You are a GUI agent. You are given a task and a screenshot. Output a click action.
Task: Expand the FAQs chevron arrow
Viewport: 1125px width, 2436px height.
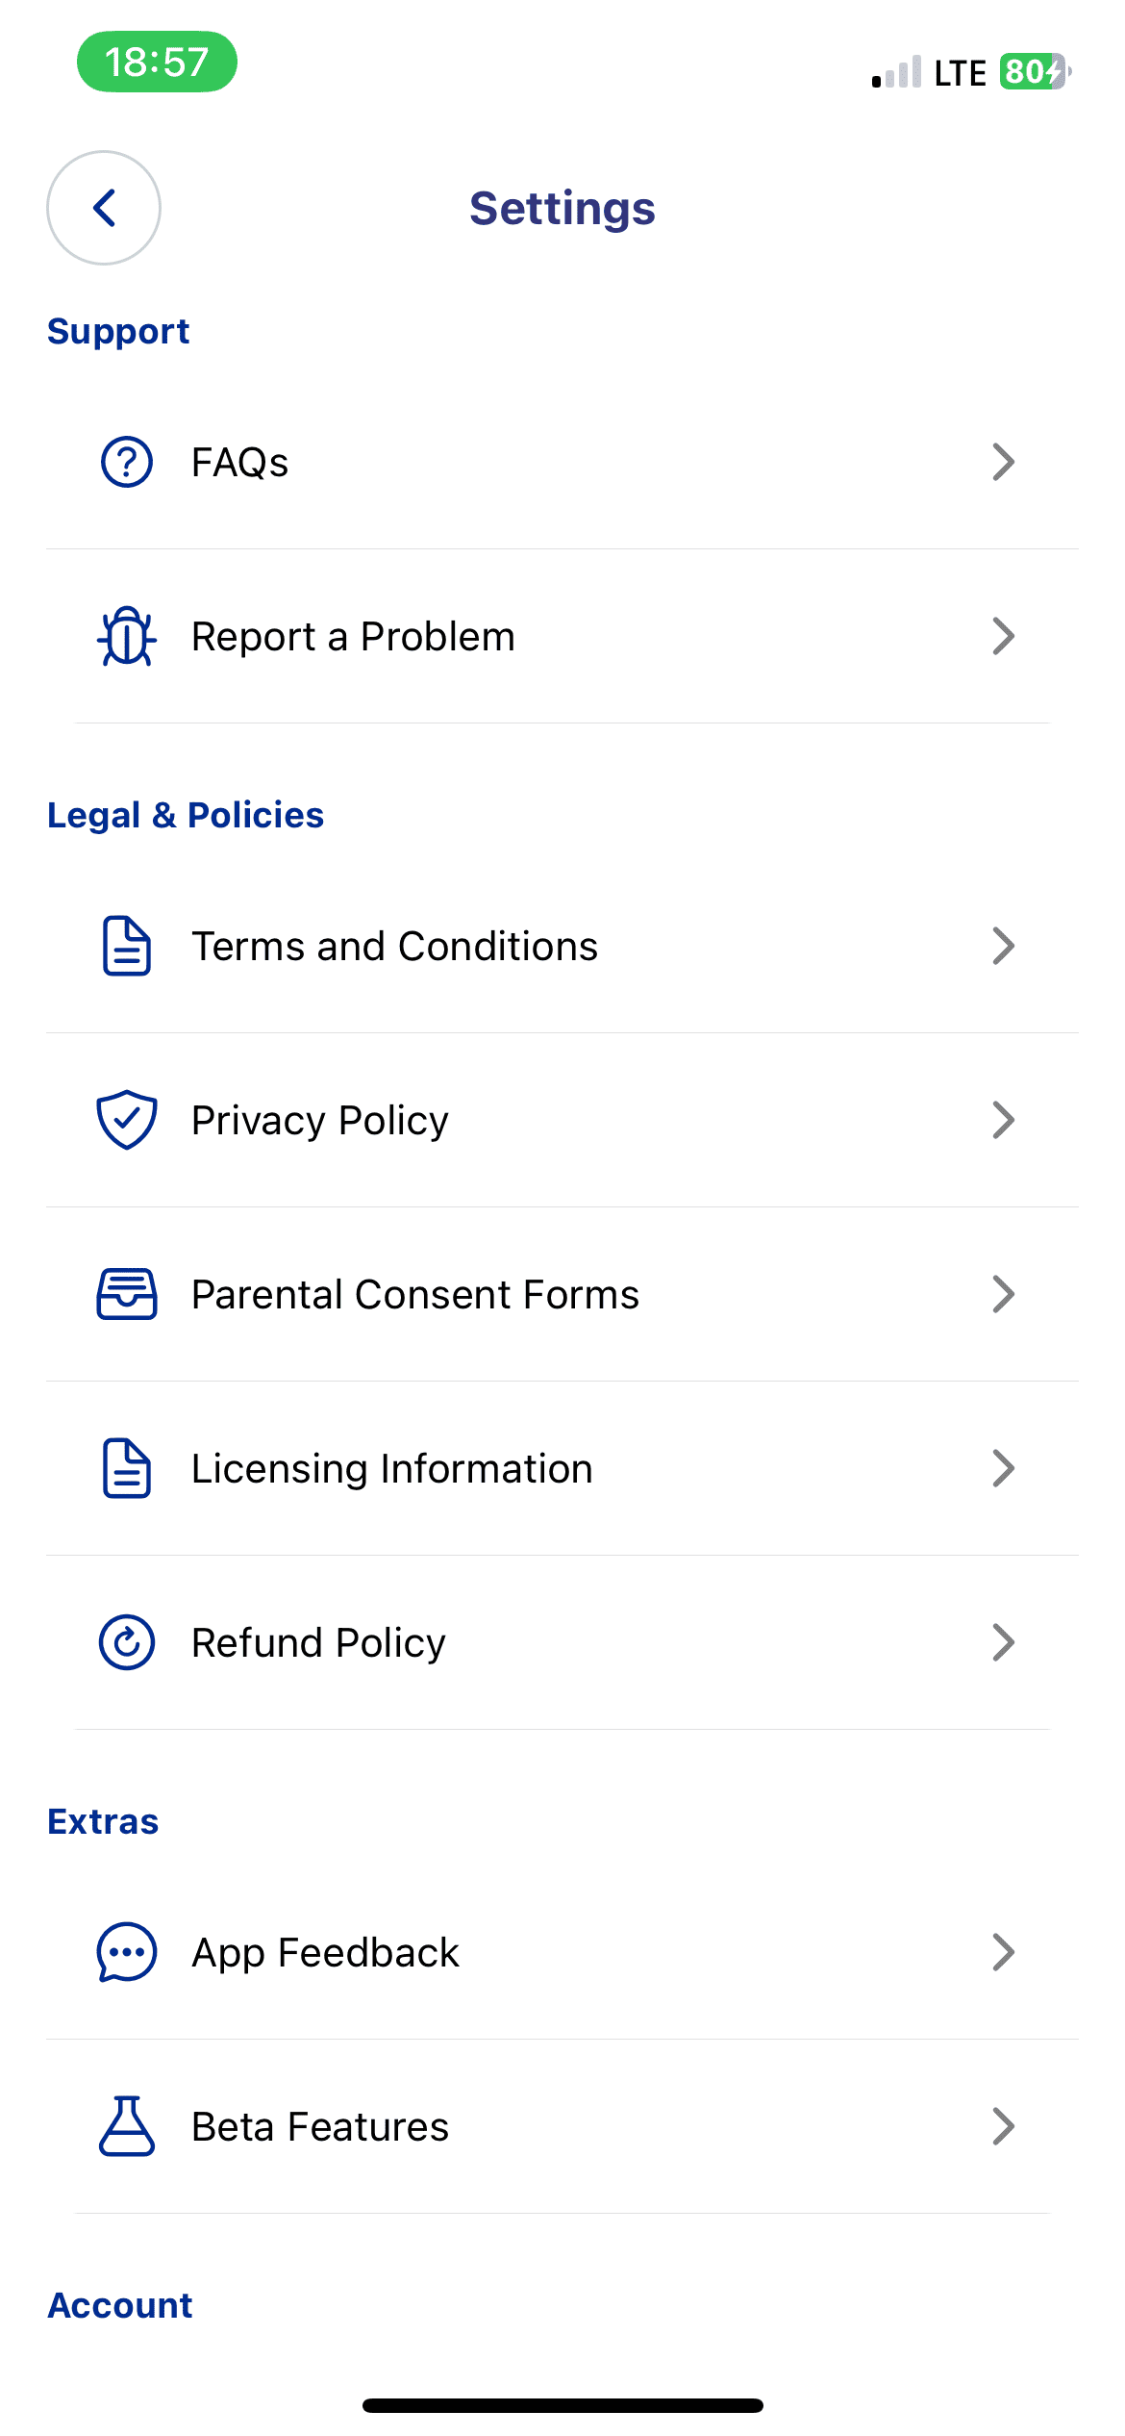(x=1003, y=462)
